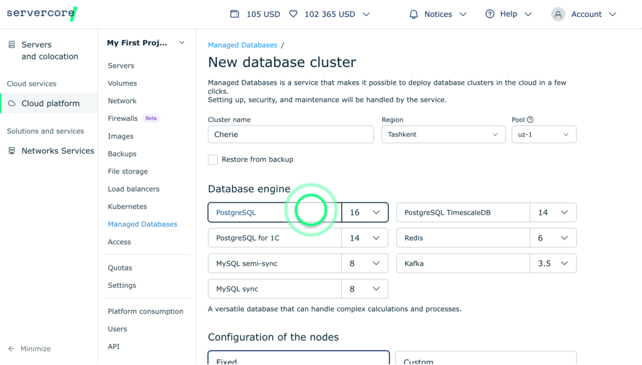The height and width of the screenshot is (365, 642).
Task: Enable the Restore from backup checkbox
Action: pos(213,160)
